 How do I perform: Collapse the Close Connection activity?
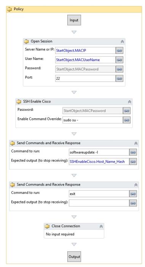click(x=101, y=226)
